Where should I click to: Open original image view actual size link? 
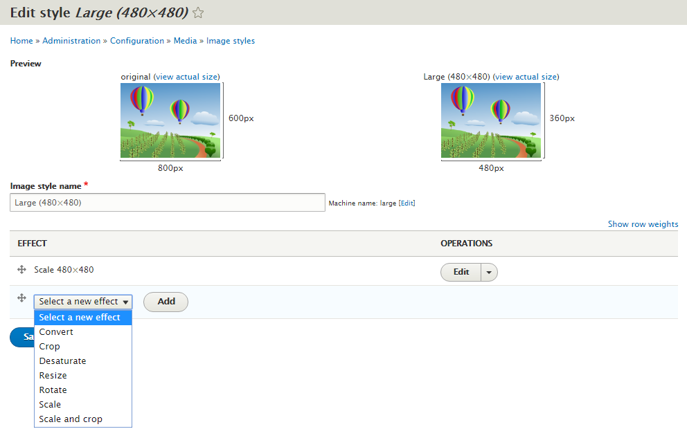tap(187, 77)
